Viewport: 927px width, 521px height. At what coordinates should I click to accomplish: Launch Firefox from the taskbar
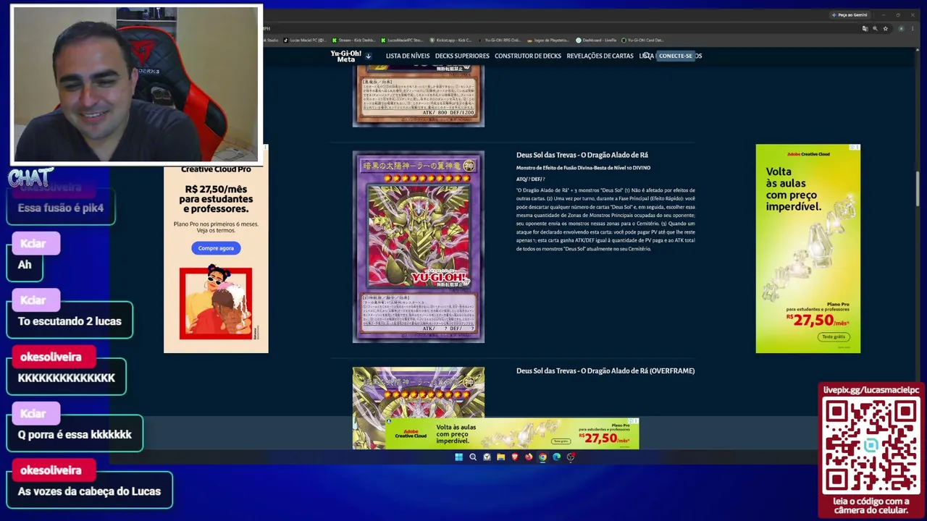click(x=529, y=457)
